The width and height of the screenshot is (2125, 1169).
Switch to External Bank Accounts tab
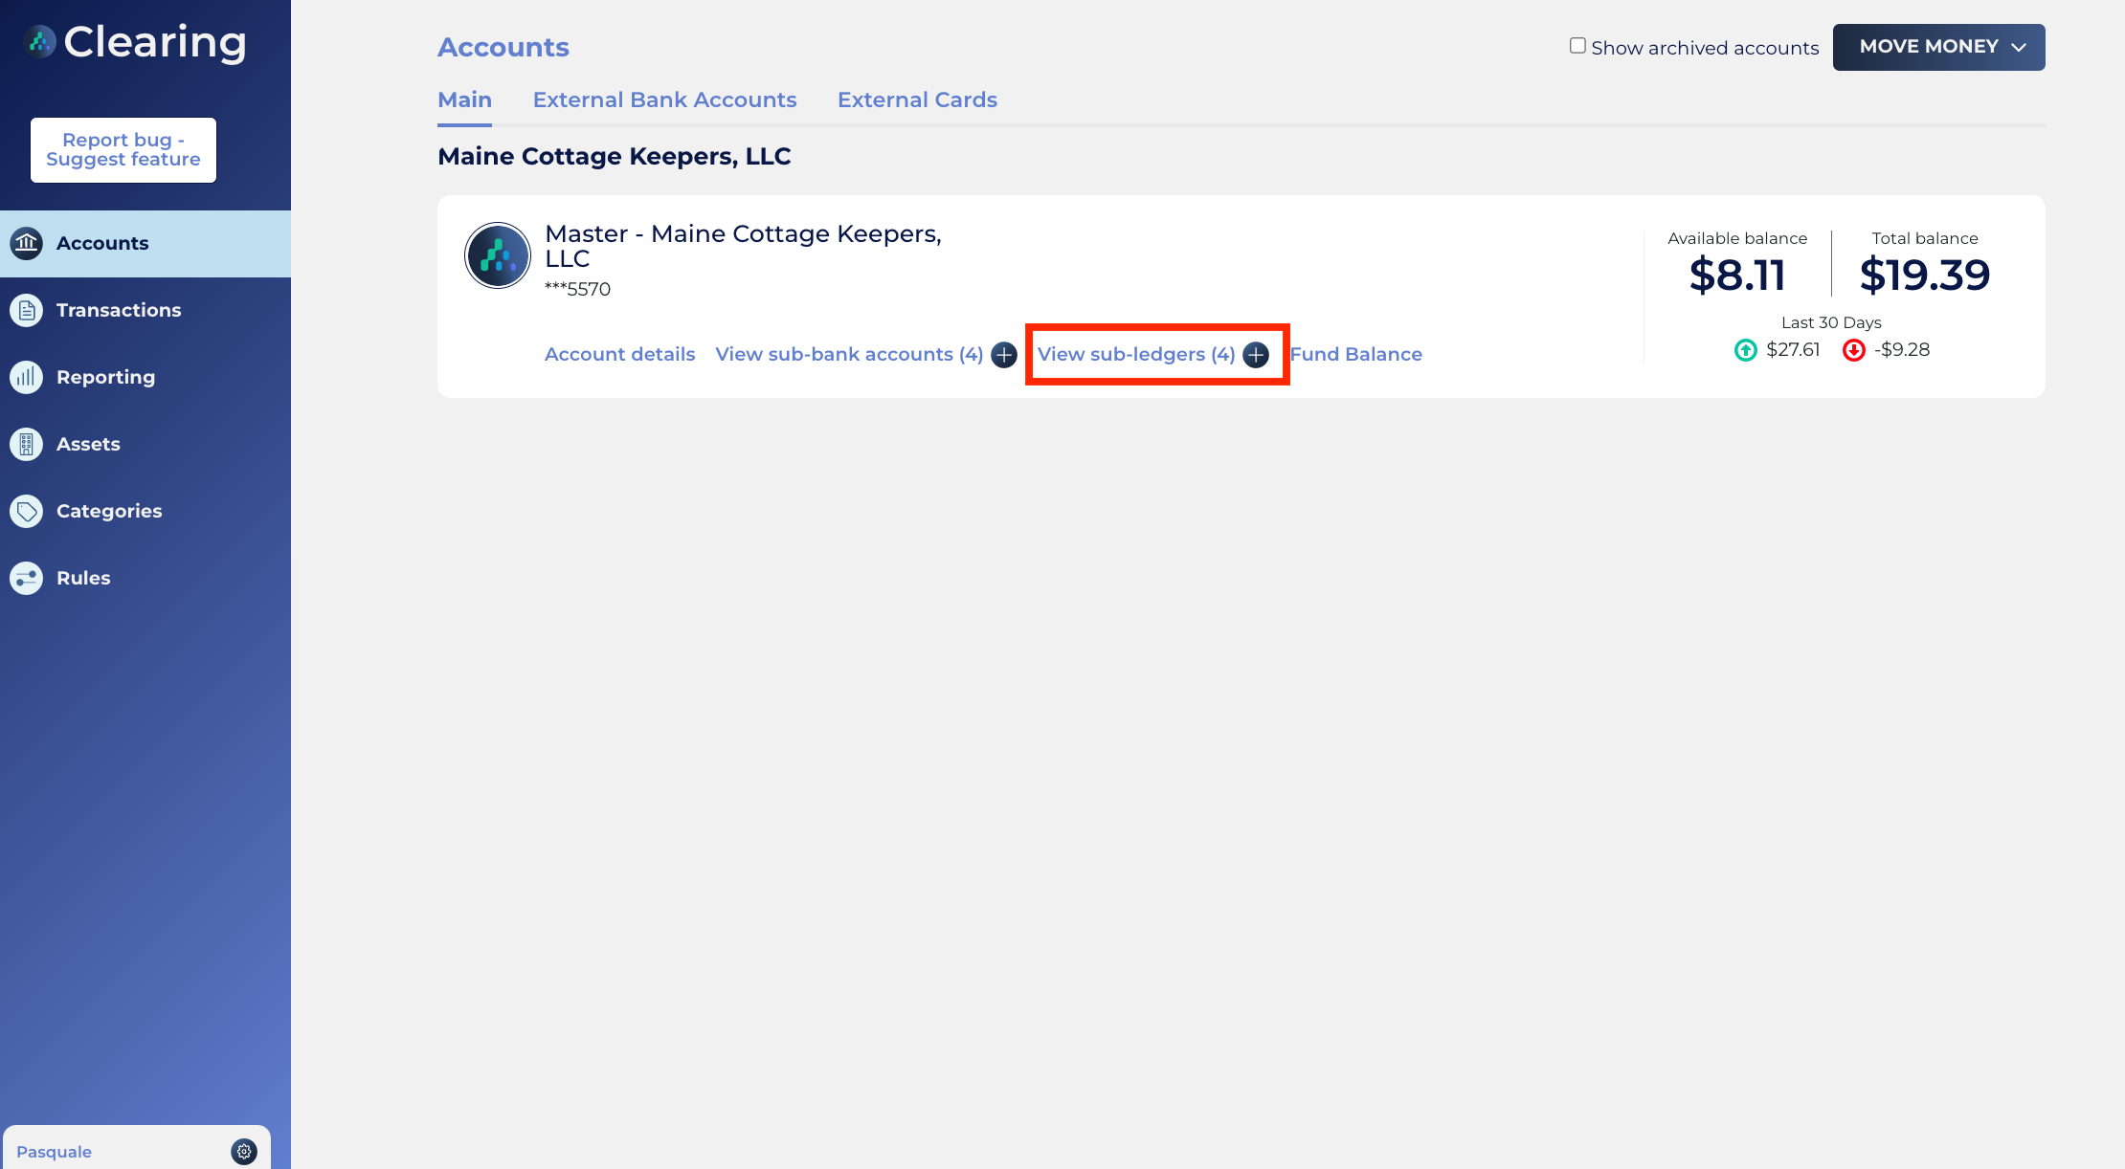click(x=664, y=99)
